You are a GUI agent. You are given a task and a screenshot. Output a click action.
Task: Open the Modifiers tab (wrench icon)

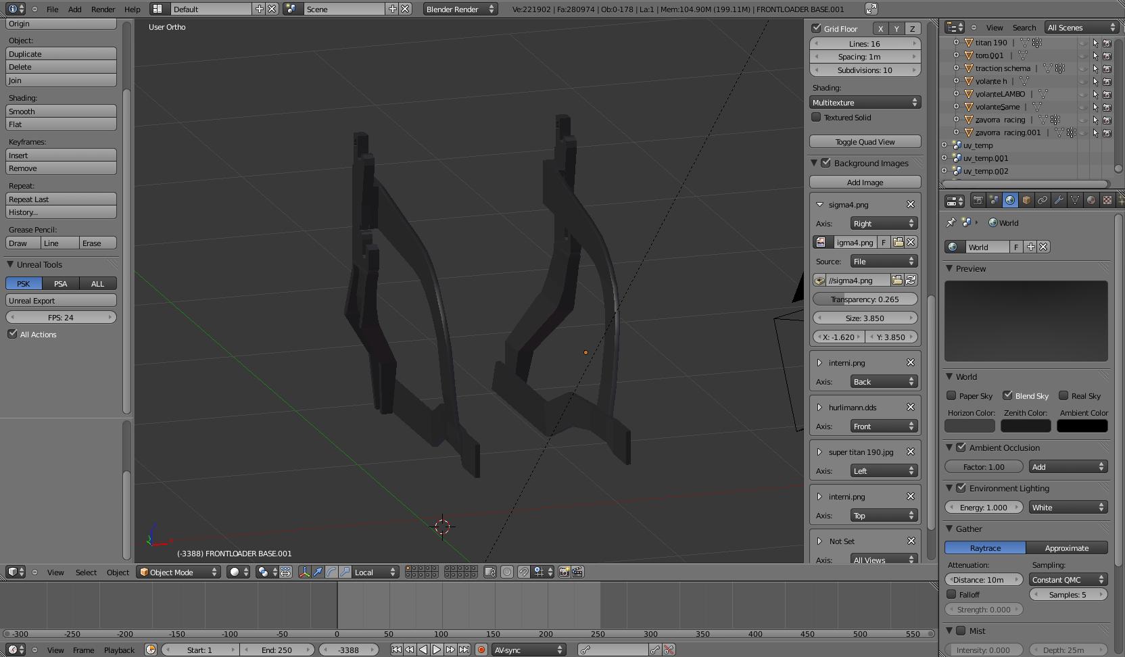coord(1059,200)
